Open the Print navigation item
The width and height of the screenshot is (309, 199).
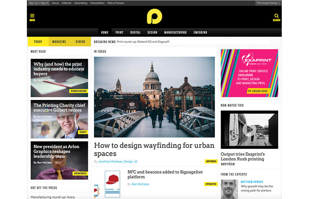point(119,32)
